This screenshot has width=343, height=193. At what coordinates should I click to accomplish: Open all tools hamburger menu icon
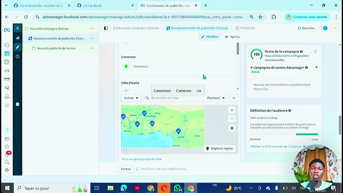pyautogui.click(x=7, y=105)
